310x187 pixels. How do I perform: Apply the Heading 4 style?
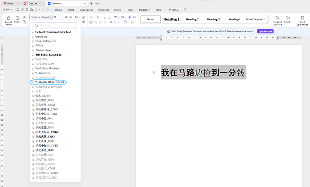234,19
